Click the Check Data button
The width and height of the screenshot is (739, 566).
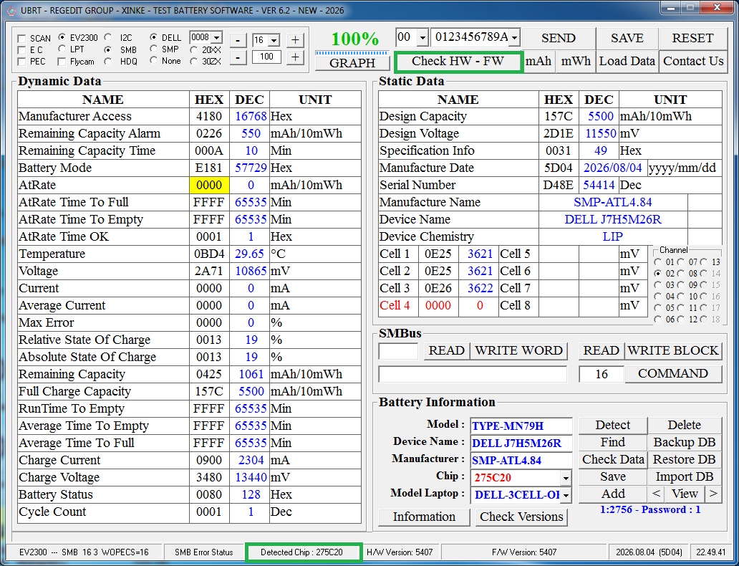pos(613,460)
